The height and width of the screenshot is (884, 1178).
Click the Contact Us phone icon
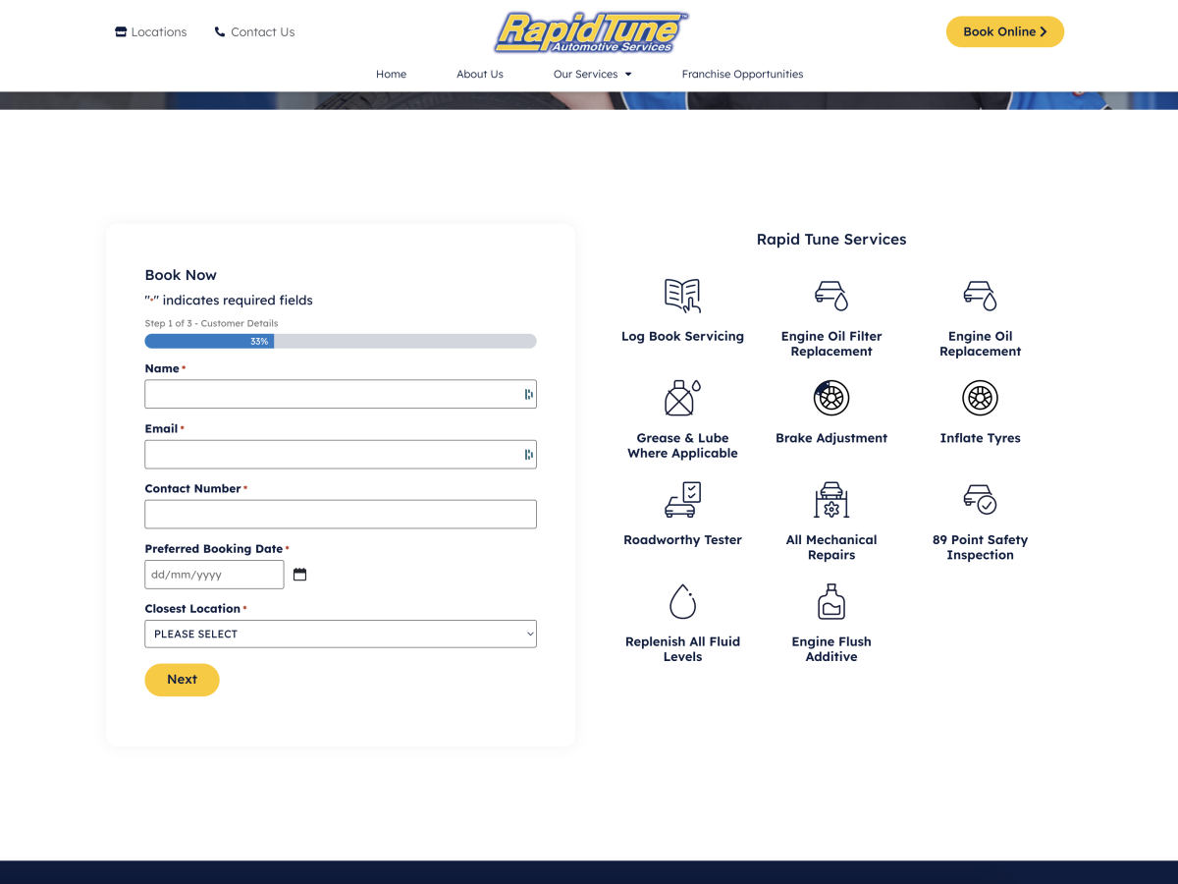pos(220,31)
